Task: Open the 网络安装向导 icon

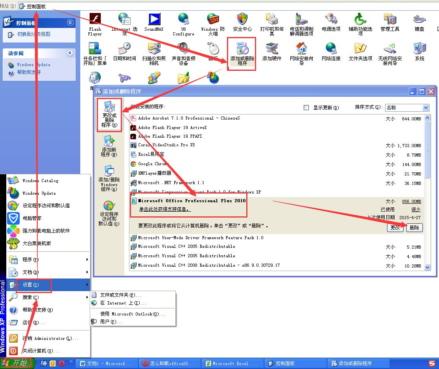Action: click(302, 54)
